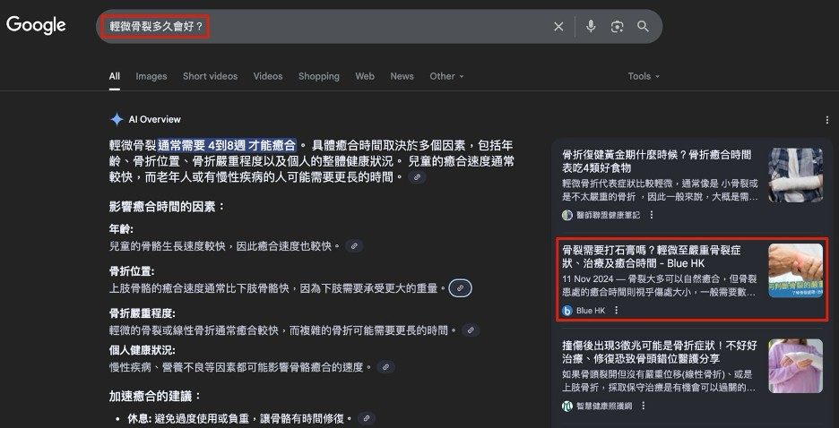This screenshot has height=428, width=839.
Task: Open source link icon in 年齡 section
Action: [354, 246]
